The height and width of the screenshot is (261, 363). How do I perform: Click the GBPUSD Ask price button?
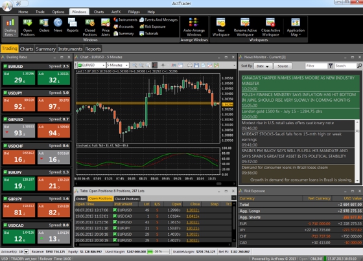pyautogui.click(x=54, y=131)
